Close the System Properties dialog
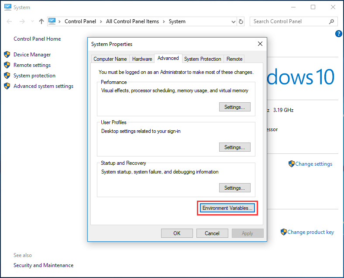Screen dimensions: 344x278 point(260,44)
